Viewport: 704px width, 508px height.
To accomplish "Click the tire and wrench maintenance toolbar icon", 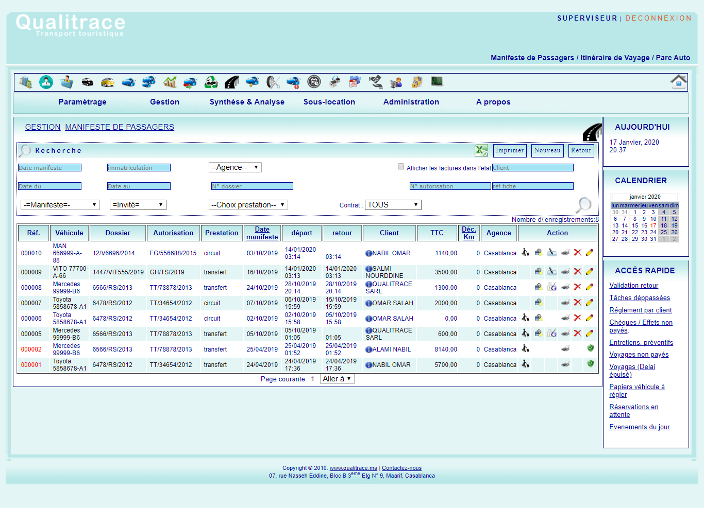I will 273,82.
